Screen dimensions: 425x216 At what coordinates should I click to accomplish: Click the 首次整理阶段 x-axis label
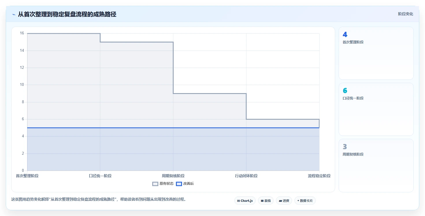point(27,176)
